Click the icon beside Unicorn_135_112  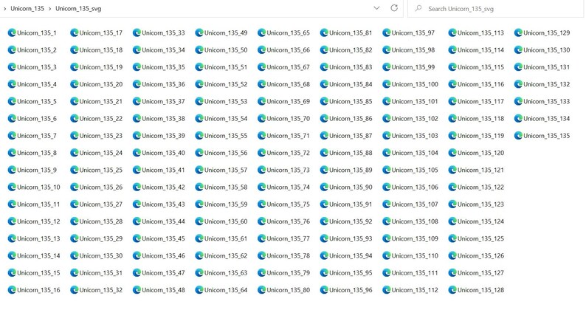[387, 290]
